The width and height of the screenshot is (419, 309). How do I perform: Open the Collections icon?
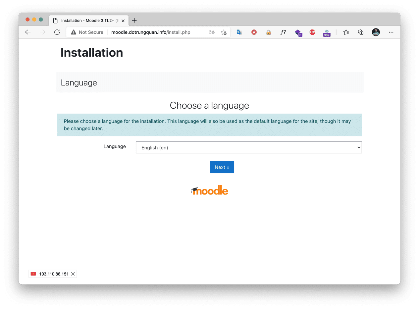[361, 32]
